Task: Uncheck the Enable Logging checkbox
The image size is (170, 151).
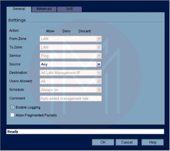Action: [x=12, y=107]
